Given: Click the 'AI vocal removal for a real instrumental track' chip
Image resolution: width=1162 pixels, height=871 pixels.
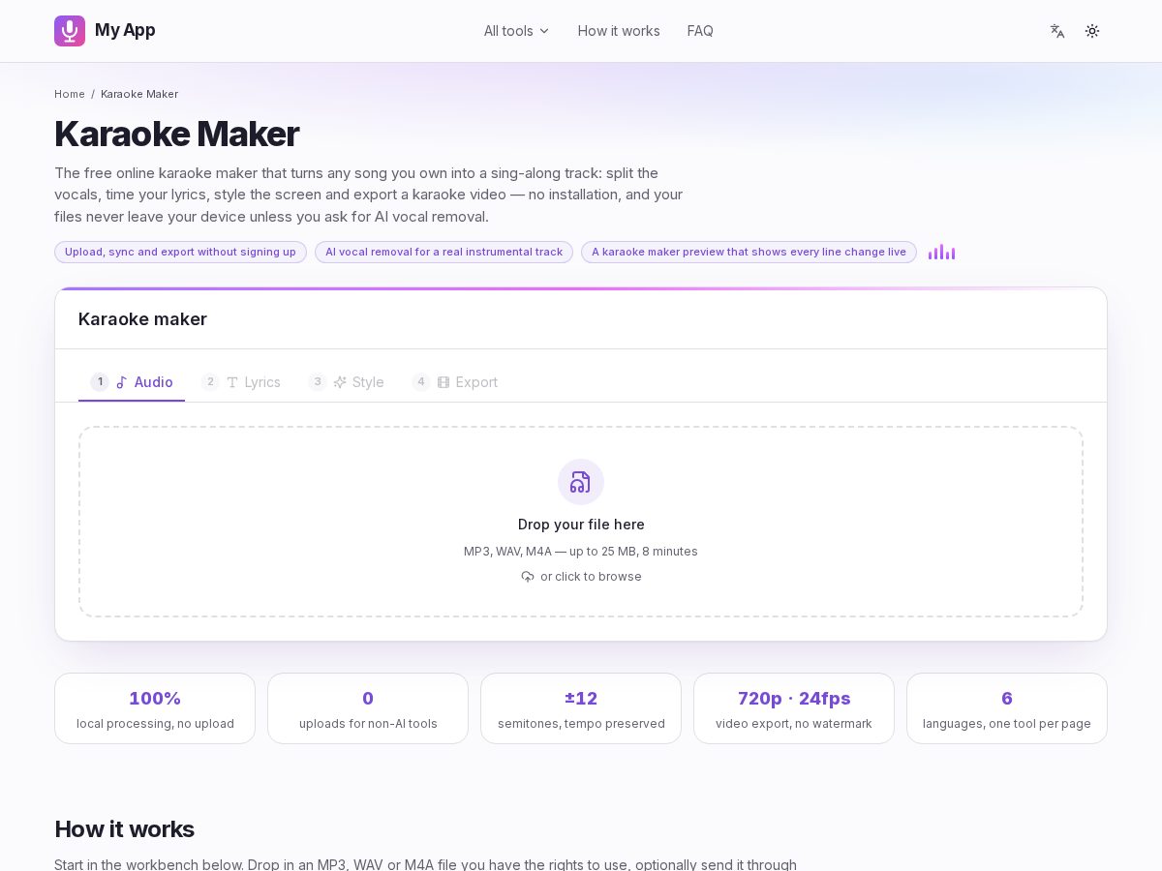Looking at the screenshot, I should coord(443,252).
